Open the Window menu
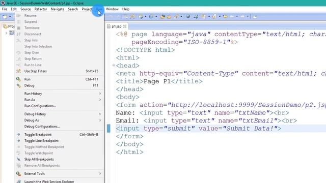The width and height of the screenshot is (326, 183). 112,9
